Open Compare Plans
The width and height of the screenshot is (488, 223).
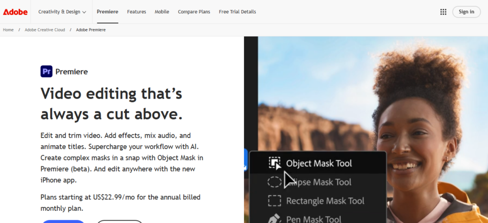coord(194,12)
